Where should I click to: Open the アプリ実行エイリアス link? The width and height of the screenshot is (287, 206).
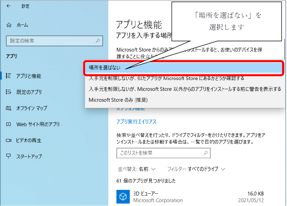tap(136, 122)
